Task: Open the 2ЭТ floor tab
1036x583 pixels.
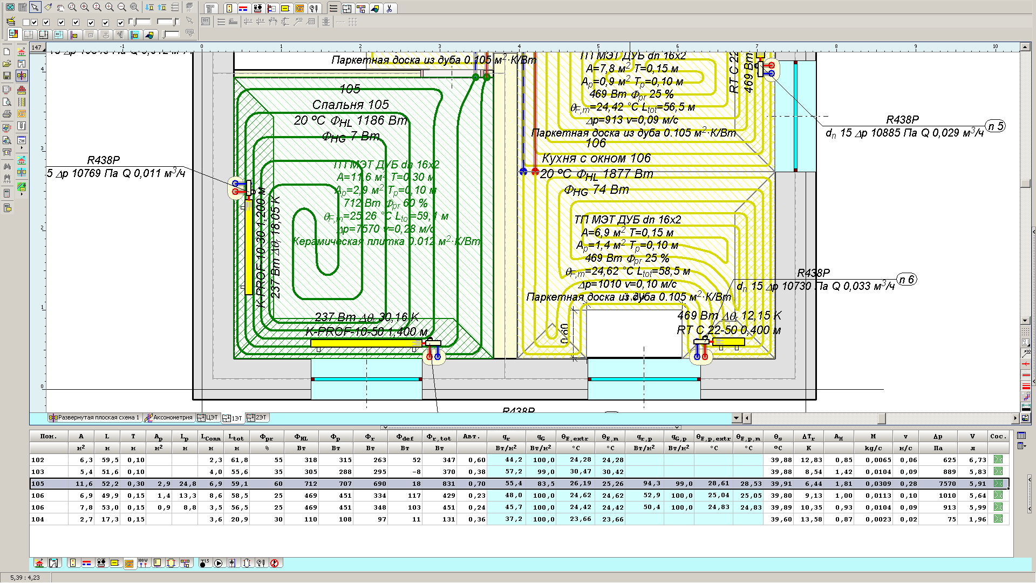Action: pyautogui.click(x=257, y=418)
